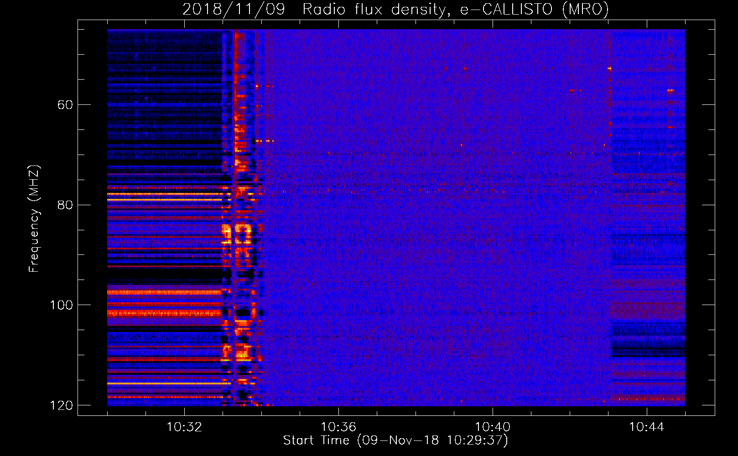Click the 10:44 time tick label
Viewport: 738px width, 456px height.
(x=647, y=427)
